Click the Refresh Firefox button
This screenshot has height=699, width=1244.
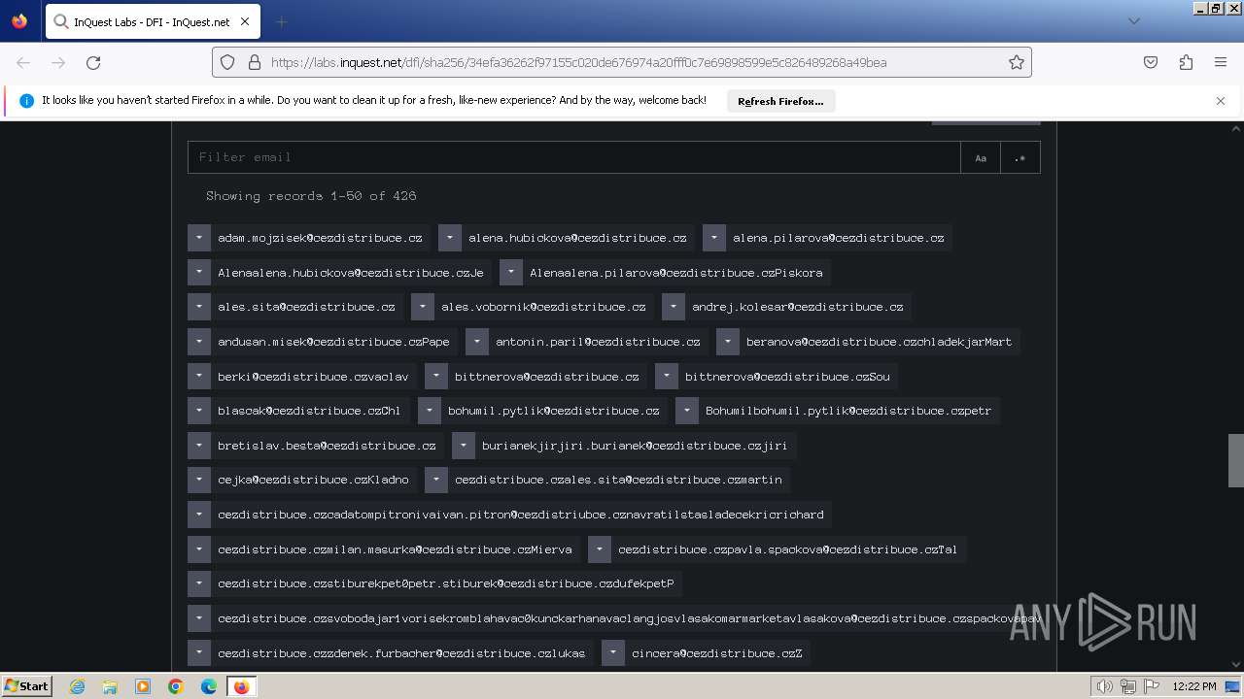780,101
